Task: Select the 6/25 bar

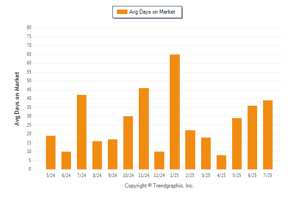Action: tap(252, 138)
